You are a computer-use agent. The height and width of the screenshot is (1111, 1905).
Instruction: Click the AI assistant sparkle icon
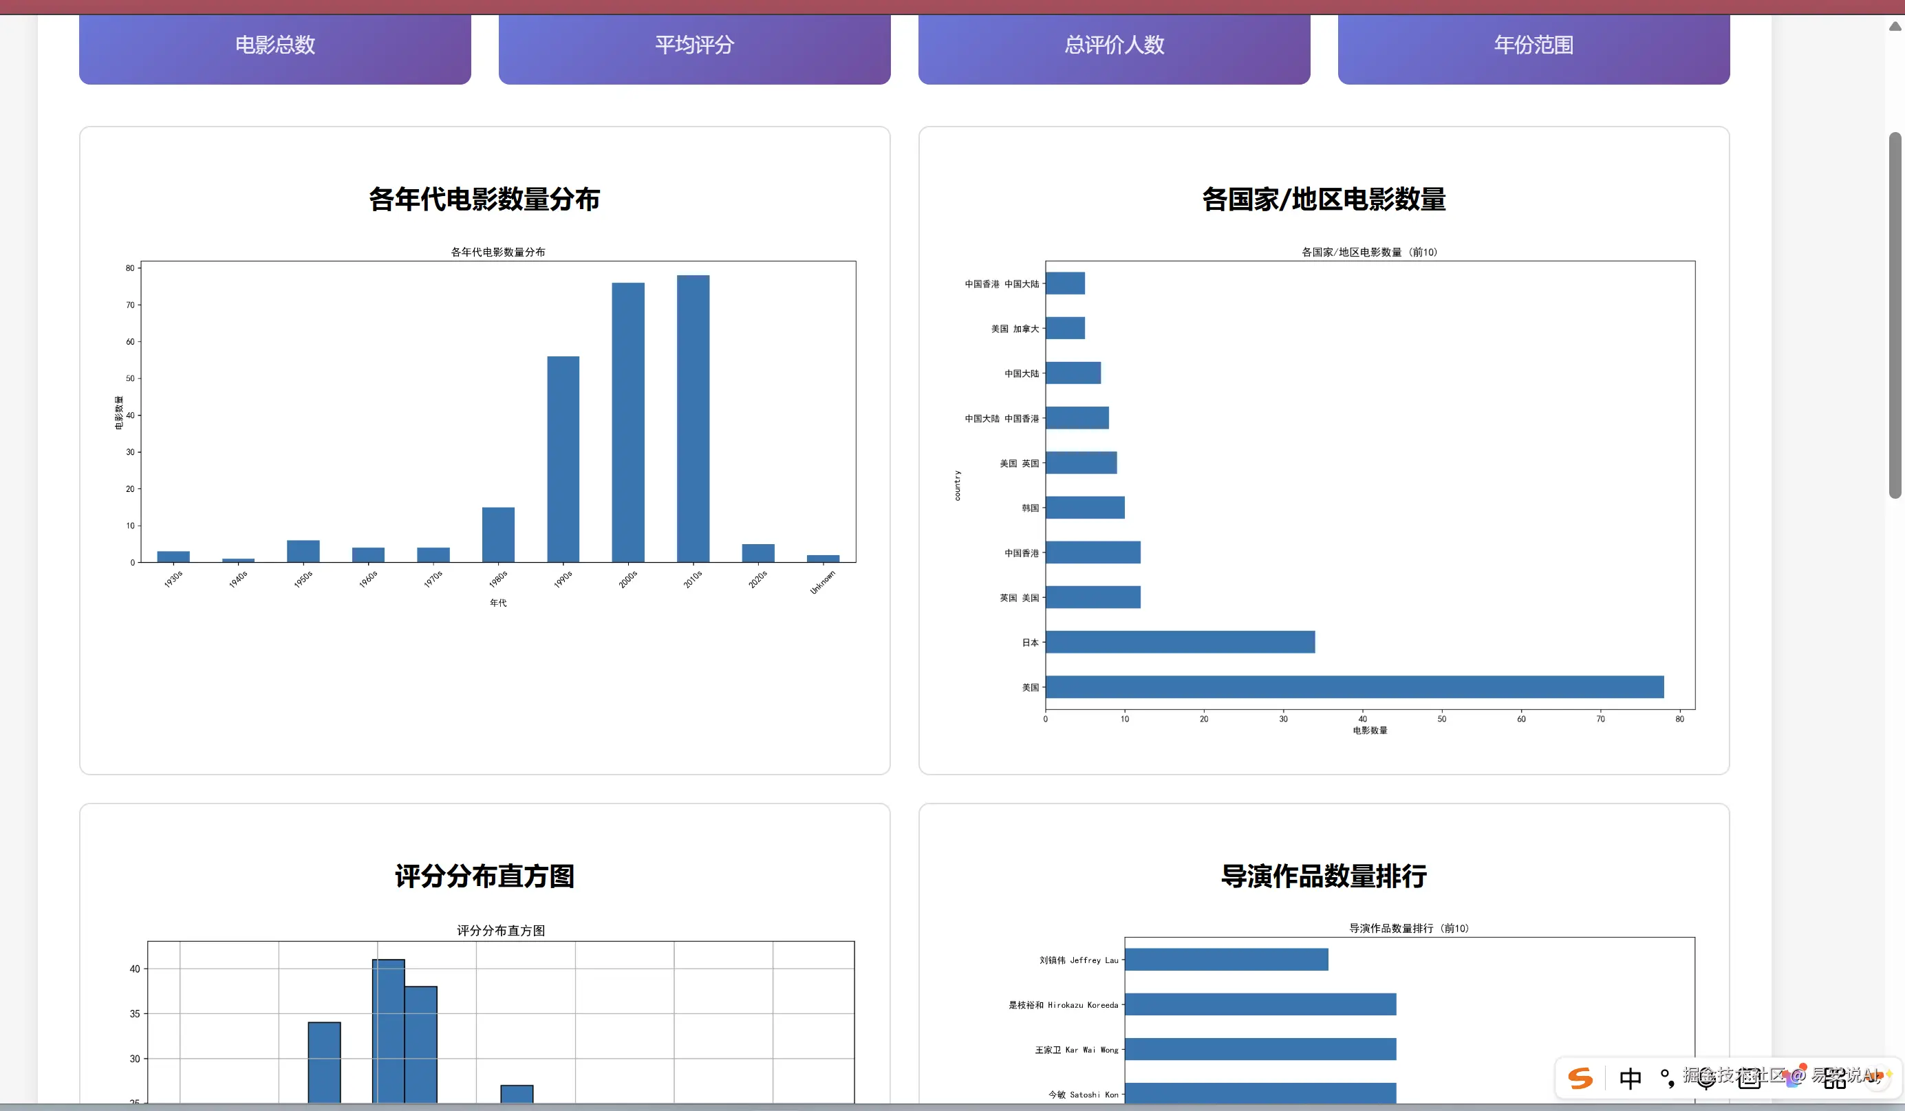pos(1877,1077)
